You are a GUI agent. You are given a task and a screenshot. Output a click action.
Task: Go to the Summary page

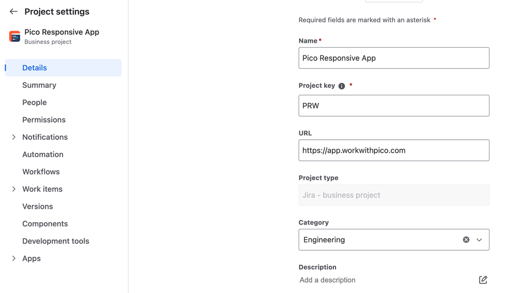click(x=39, y=85)
